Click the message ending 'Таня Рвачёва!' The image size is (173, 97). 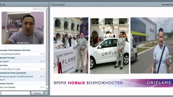coord(8,87)
